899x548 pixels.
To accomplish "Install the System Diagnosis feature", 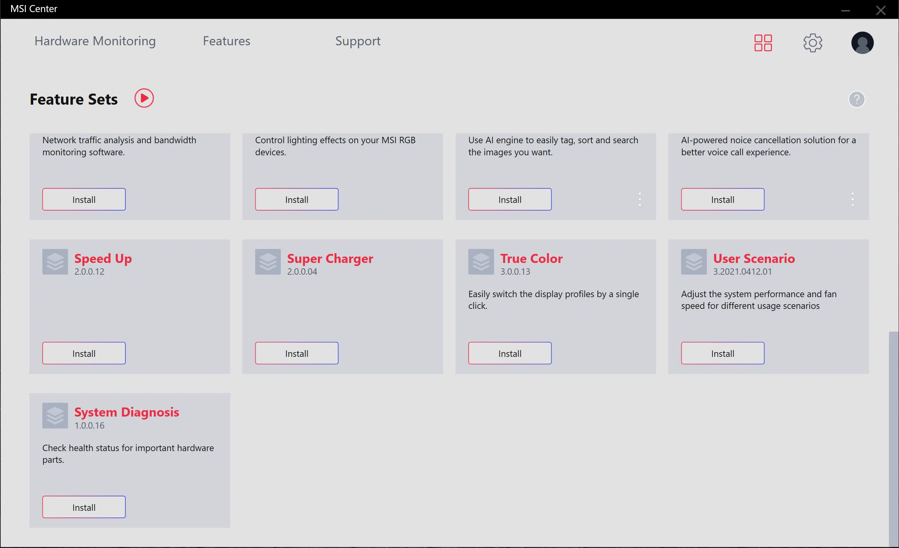I will (x=84, y=507).
